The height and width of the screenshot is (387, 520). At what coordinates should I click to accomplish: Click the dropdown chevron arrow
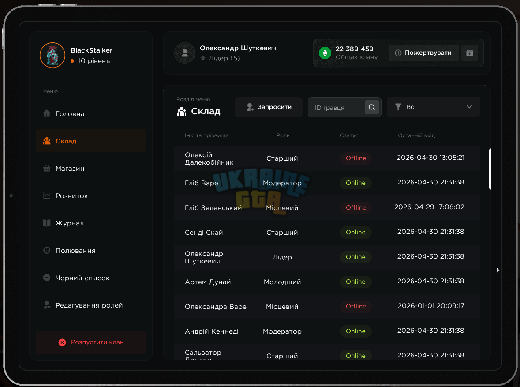(x=469, y=107)
